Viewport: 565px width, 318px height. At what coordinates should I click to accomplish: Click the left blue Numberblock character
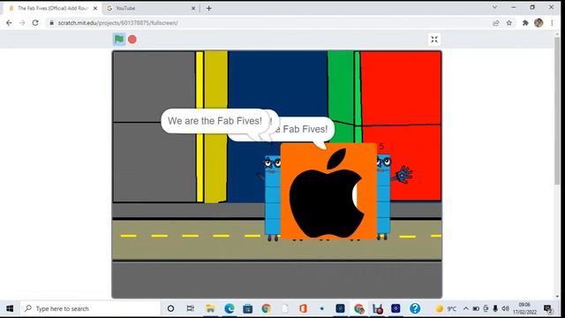273,196
